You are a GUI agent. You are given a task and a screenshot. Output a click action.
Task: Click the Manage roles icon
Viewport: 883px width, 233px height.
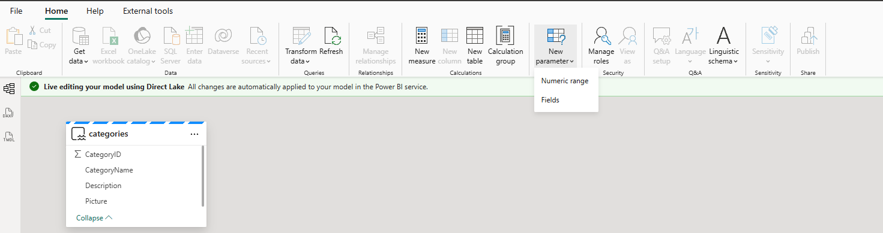pos(601,36)
